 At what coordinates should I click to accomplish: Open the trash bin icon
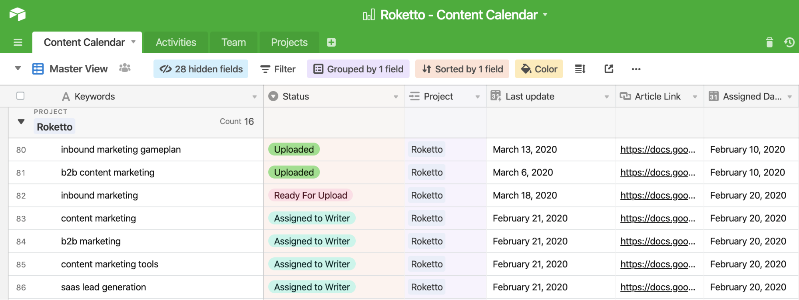coord(769,42)
